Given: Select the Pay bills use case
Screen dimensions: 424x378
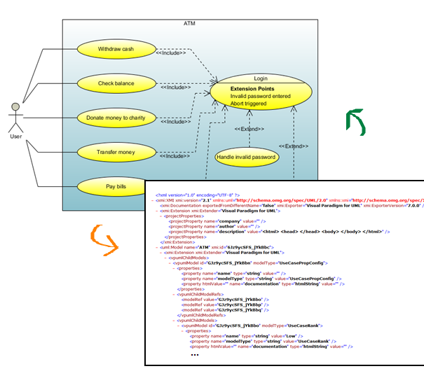Looking at the screenshot, I should 116,187.
